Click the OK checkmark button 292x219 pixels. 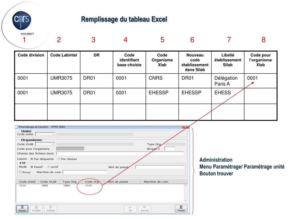[130, 208]
